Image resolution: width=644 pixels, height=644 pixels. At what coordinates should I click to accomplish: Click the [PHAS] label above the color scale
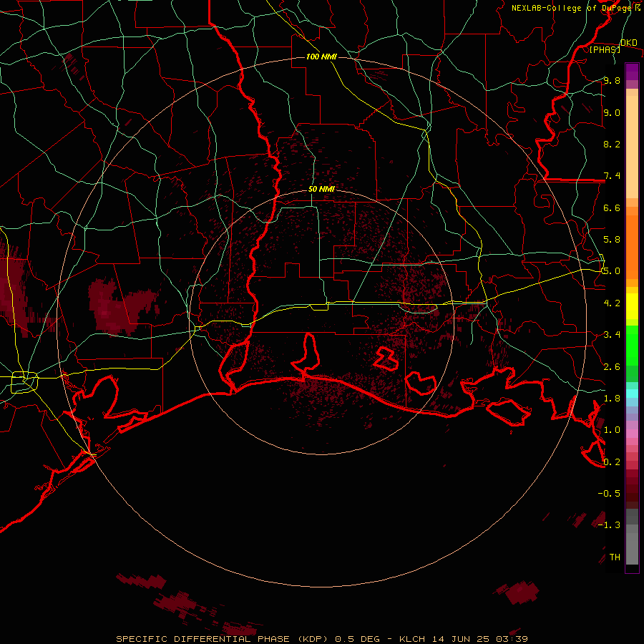pyautogui.click(x=605, y=49)
